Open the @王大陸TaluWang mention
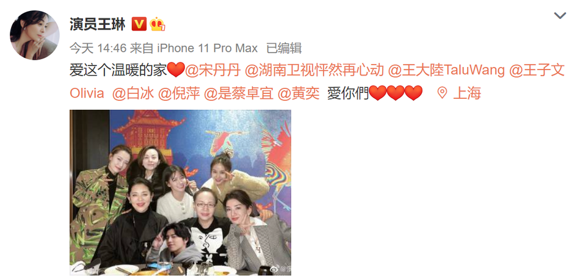The height and width of the screenshot is (280, 580). click(x=446, y=70)
